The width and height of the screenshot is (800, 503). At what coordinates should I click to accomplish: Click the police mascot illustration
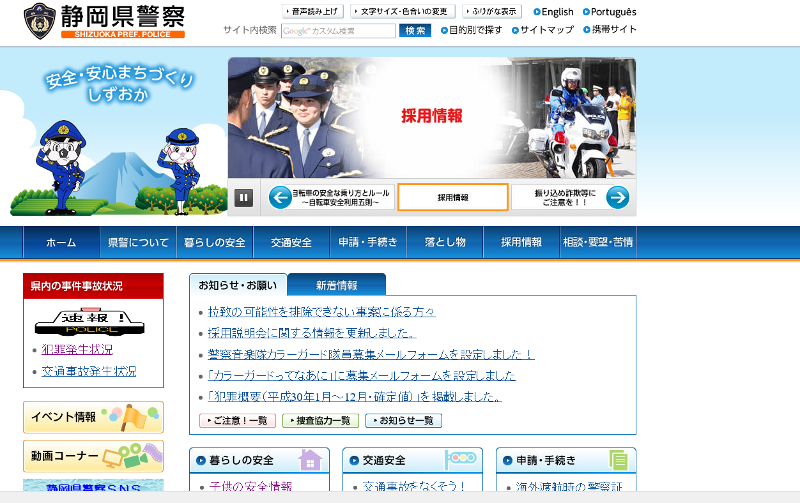pyautogui.click(x=119, y=167)
